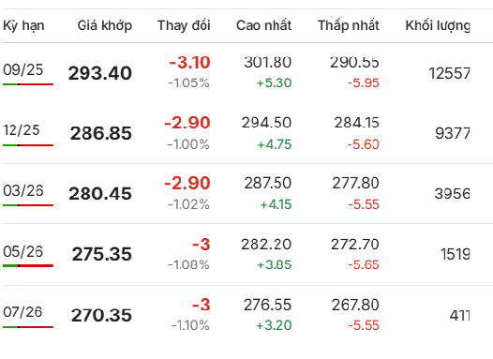Select the 12557 volume value
Viewport: 493px width, 359px height.
click(450, 73)
